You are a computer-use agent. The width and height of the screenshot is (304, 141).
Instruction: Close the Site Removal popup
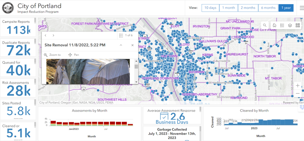(133, 45)
